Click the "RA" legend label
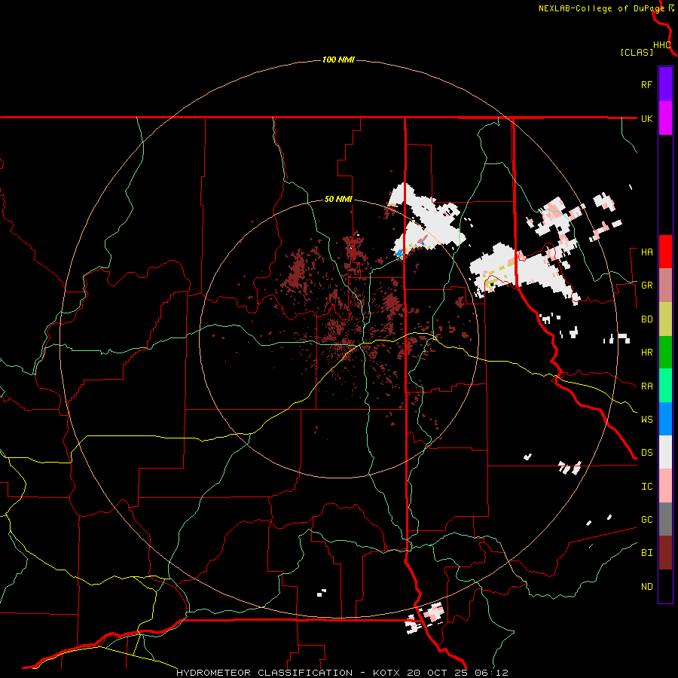This screenshot has width=678, height=678. (x=646, y=386)
